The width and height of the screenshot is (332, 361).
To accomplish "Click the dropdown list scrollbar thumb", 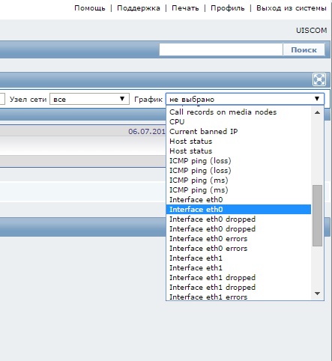I will pos(317,216).
